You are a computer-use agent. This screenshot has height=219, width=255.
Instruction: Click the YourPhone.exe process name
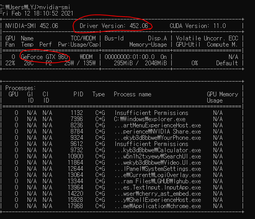click(157, 138)
